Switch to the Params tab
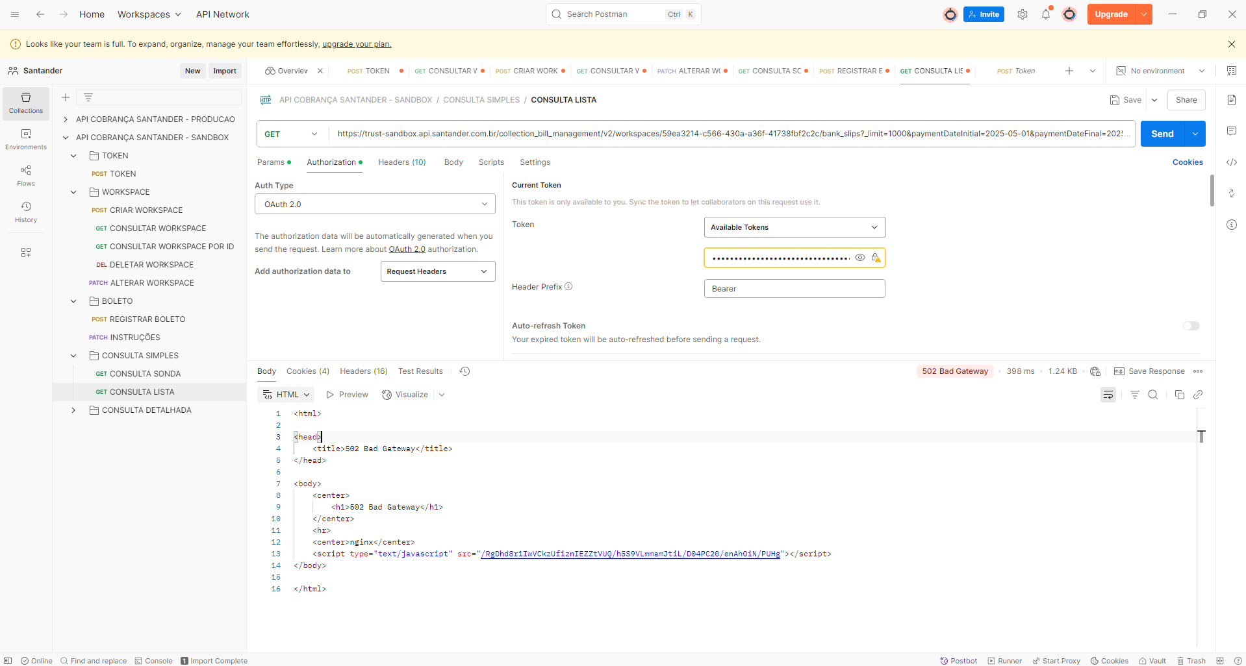 coord(273,162)
